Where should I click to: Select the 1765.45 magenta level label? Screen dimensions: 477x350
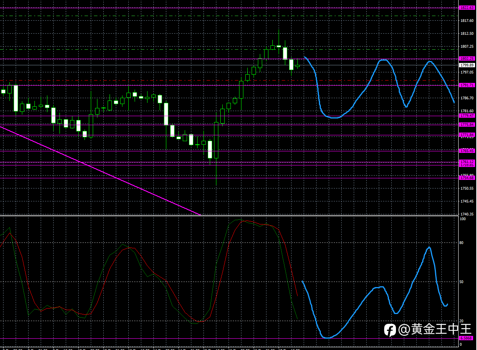coord(467,151)
